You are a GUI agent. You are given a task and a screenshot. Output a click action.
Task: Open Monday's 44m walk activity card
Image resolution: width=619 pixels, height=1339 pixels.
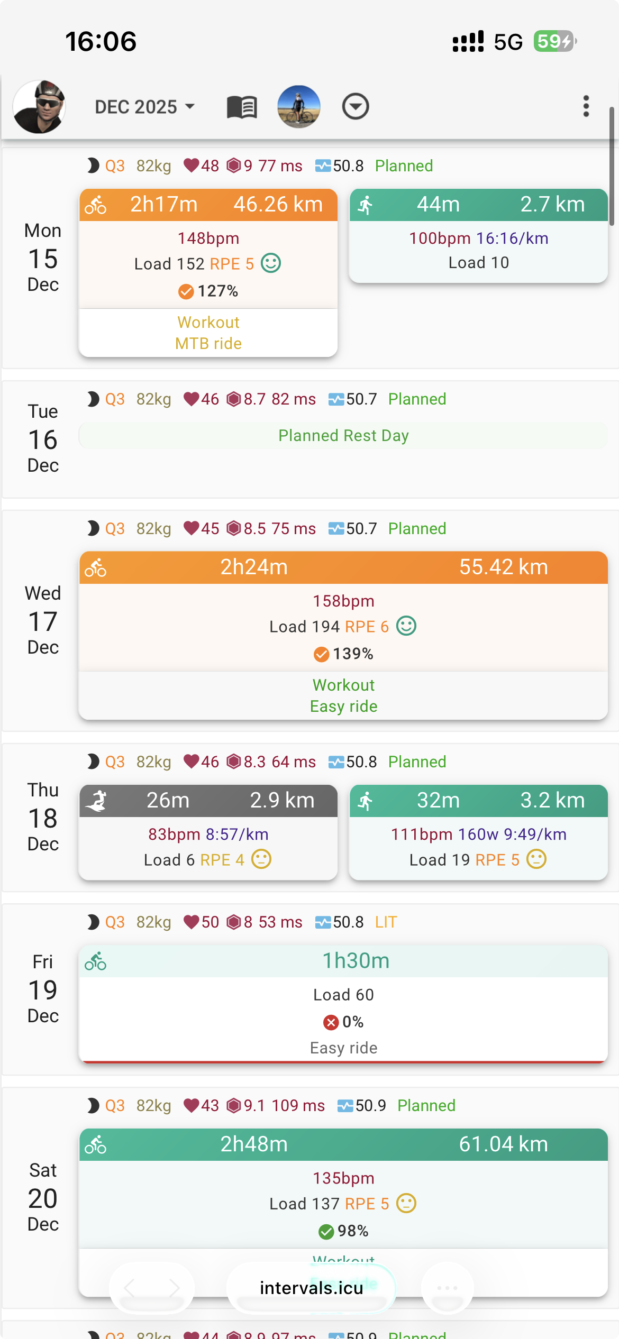click(x=478, y=236)
